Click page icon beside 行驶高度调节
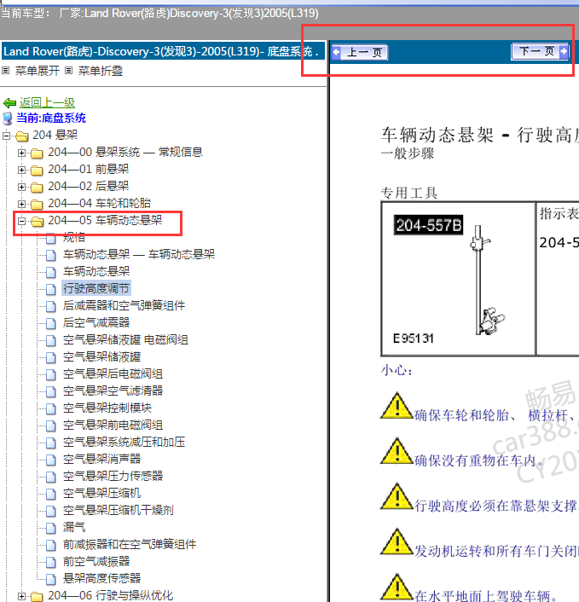 click(50, 289)
